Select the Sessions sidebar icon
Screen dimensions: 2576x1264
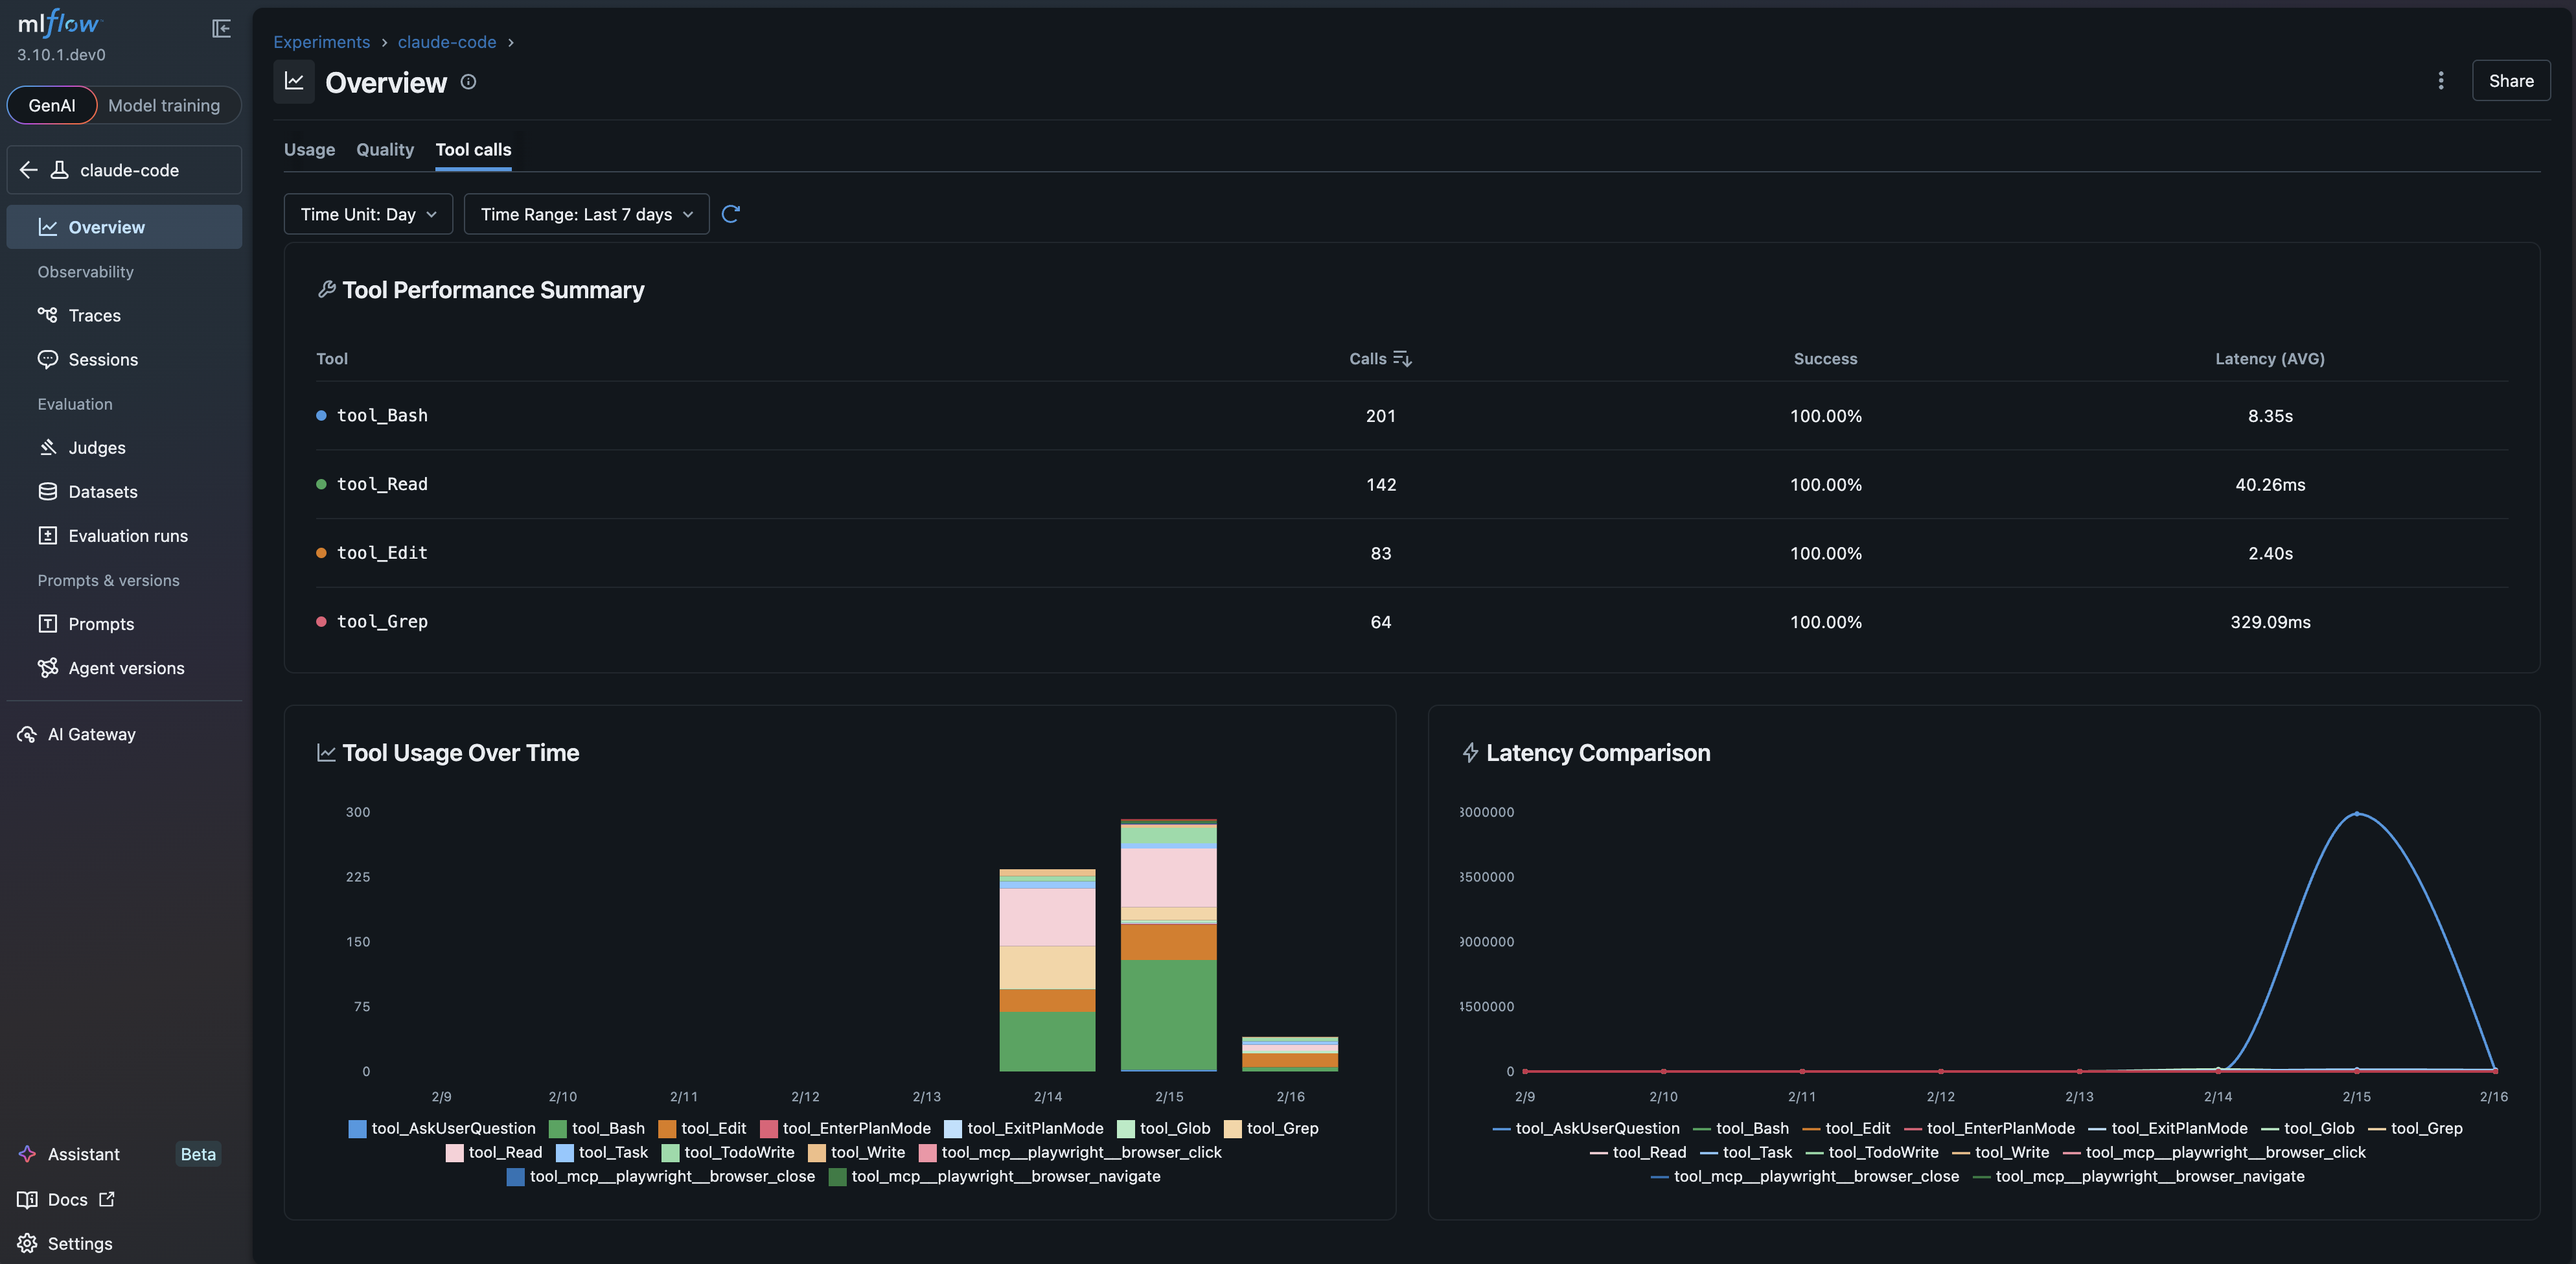pos(48,359)
